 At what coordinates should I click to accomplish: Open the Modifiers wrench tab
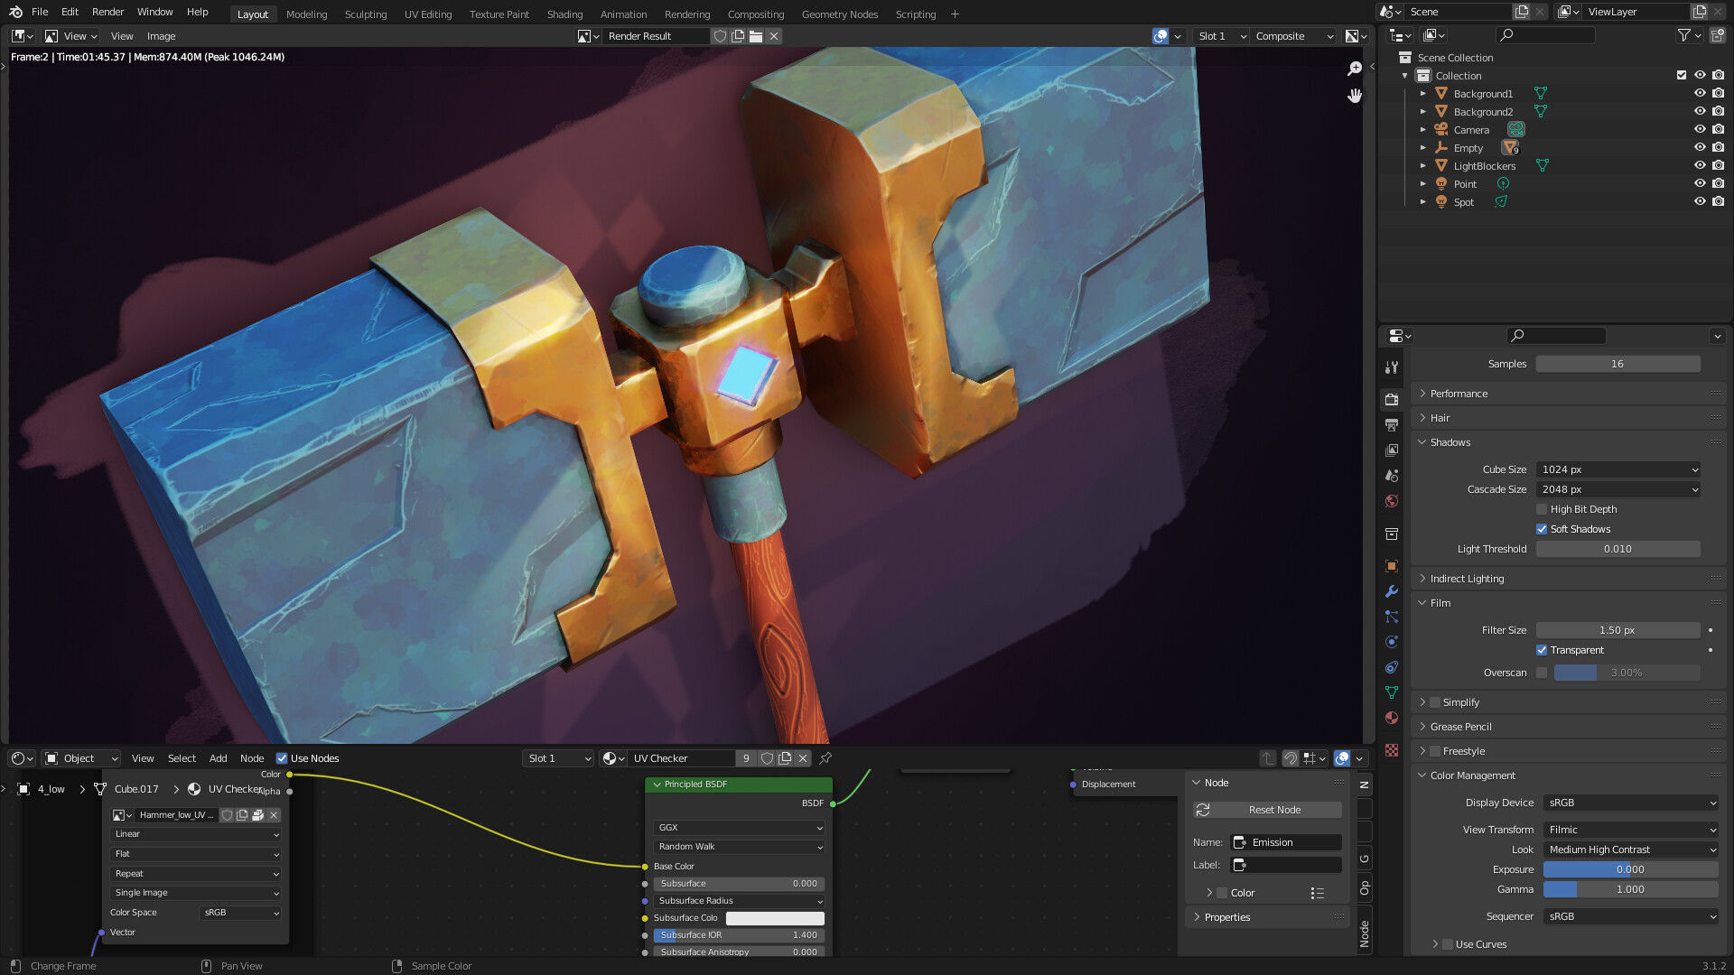point(1392,591)
